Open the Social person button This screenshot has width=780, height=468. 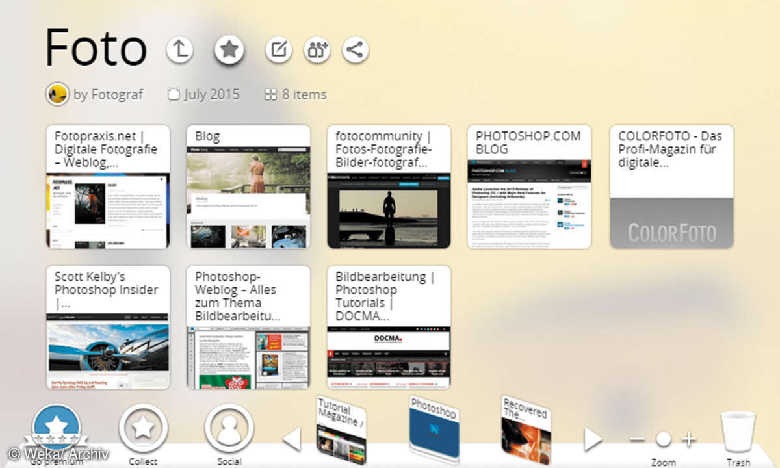point(229,429)
